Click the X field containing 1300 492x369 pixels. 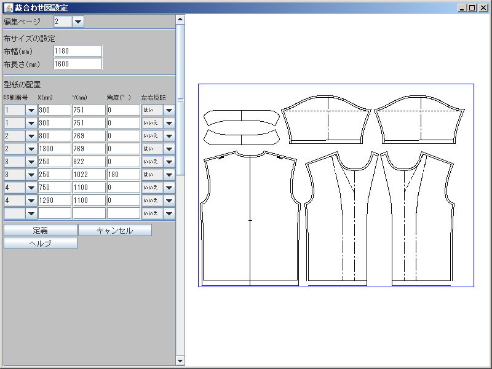tap(55, 149)
